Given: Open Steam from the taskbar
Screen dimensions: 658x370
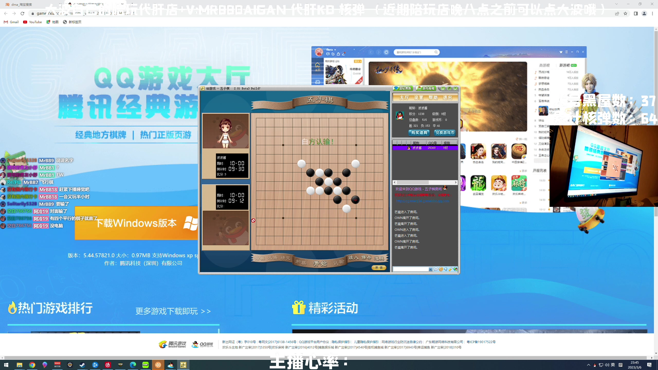Looking at the screenshot, I should (x=83, y=365).
